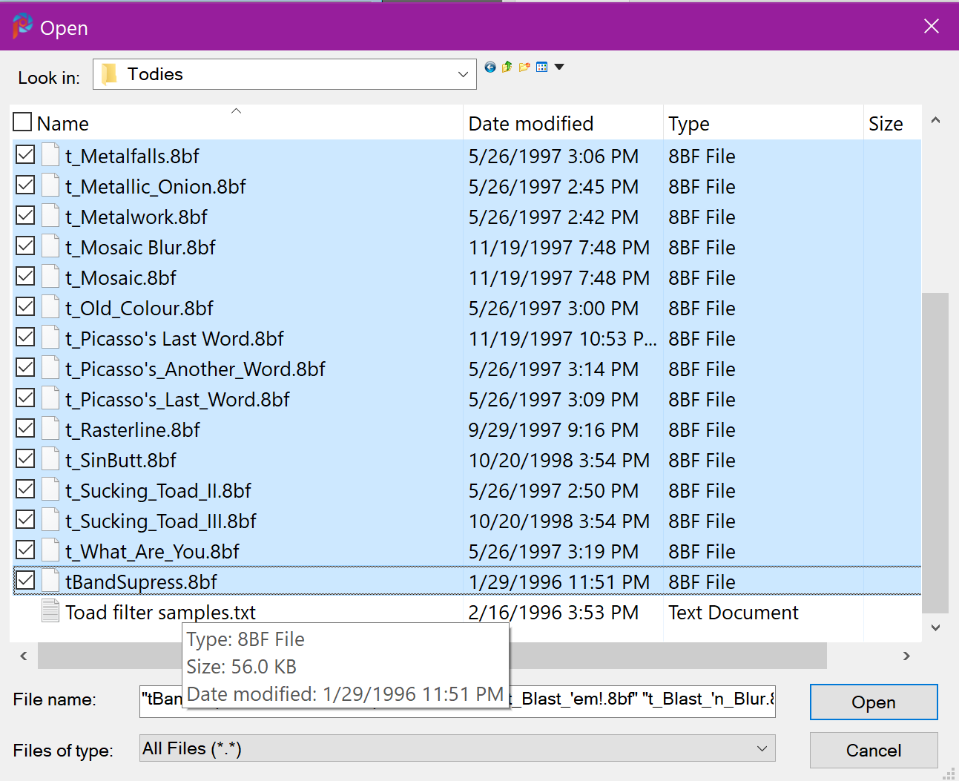This screenshot has height=781, width=959.
Task: Click the horizontal scrollbar right arrow
Action: click(906, 656)
